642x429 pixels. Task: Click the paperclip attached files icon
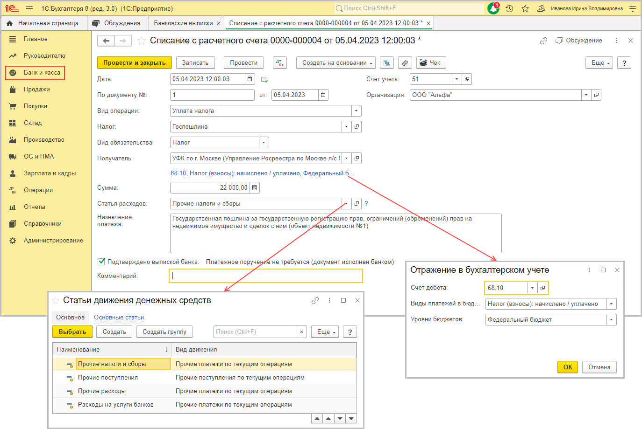point(405,63)
